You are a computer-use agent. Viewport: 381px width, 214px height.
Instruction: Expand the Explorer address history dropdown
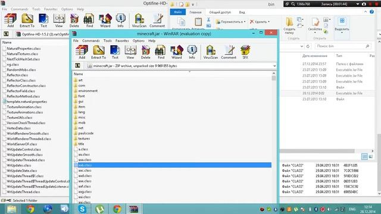[x=302, y=46]
